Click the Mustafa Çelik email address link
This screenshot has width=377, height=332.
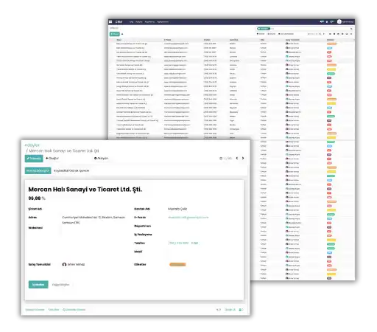[x=188, y=218]
